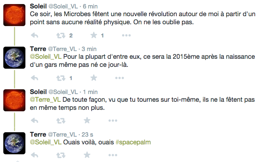Open the #spacepalm hashtag link

133,143
